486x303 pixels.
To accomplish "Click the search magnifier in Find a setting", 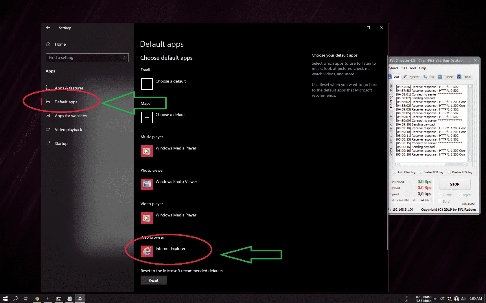I will click(x=125, y=58).
